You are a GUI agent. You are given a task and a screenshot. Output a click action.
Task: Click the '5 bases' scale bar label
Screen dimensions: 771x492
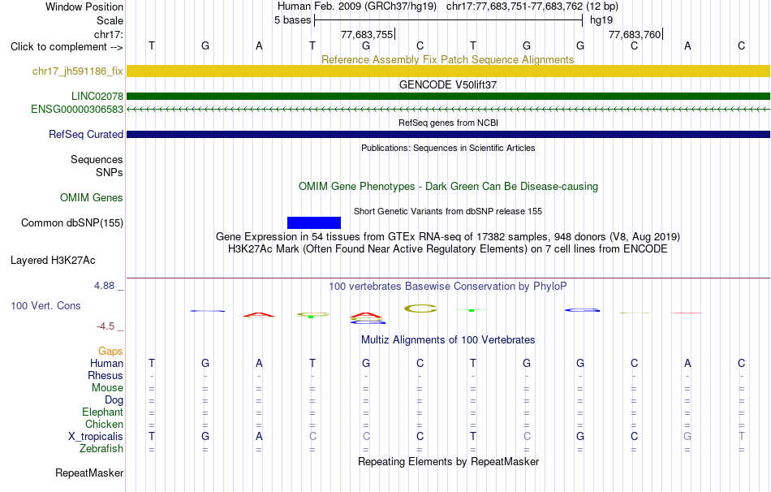point(292,20)
